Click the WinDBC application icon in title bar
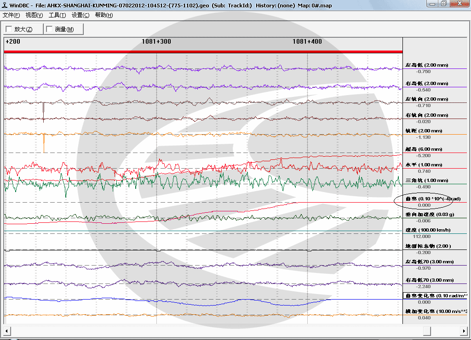The image size is (471, 340). pyautogui.click(x=5, y=5)
